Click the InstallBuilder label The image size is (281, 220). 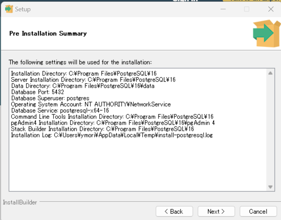pyautogui.click(x=20, y=202)
